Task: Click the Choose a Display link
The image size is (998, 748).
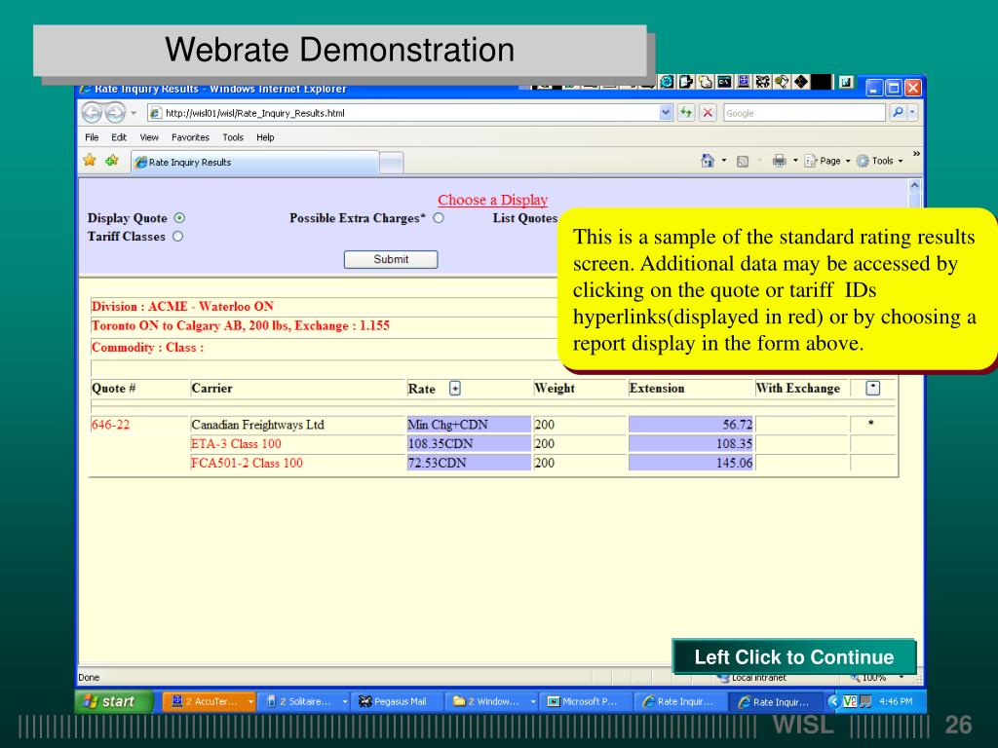Action: point(492,200)
